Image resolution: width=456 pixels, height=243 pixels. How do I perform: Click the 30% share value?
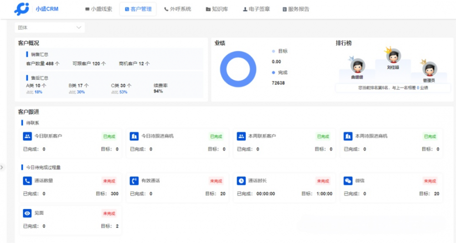81,92
